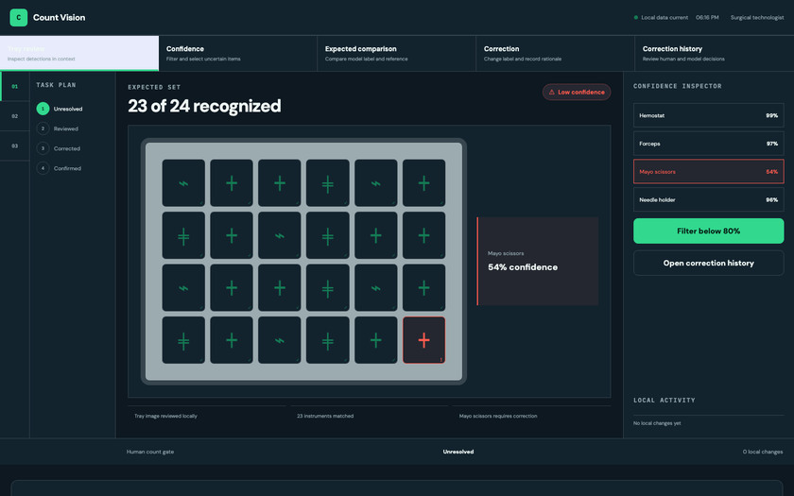The height and width of the screenshot is (496, 794).
Task: Click '23 instruments matched' status text
Action: click(325, 416)
